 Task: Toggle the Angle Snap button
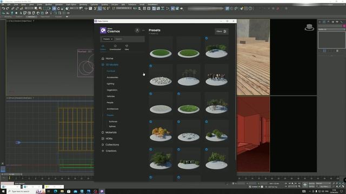[x=99, y=9]
